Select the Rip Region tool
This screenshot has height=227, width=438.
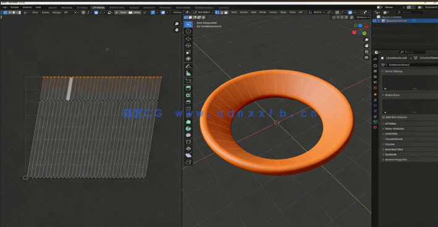[x=188, y=162]
